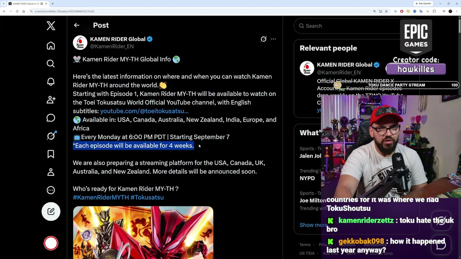The height and width of the screenshot is (259, 461).
Task: Open the More circle menu in sidebar
Action: click(51, 190)
